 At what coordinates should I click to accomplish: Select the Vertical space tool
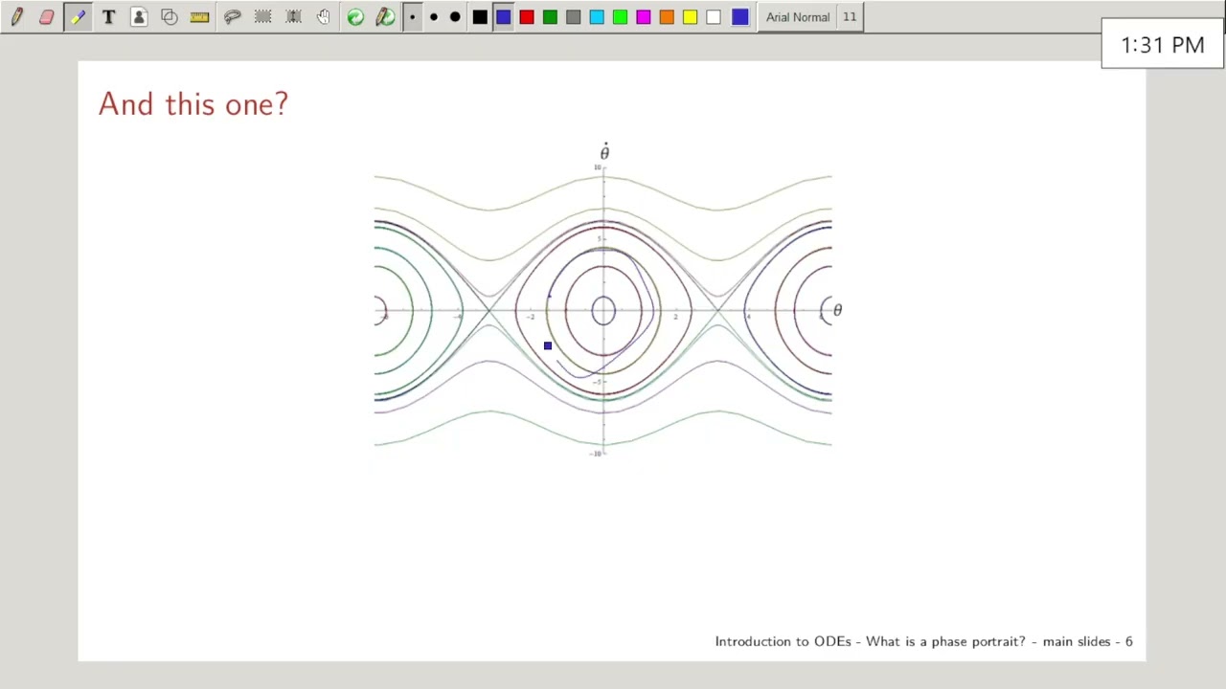pos(293,17)
